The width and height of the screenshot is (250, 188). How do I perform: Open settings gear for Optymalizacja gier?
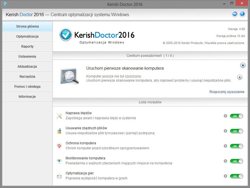pos(225,176)
